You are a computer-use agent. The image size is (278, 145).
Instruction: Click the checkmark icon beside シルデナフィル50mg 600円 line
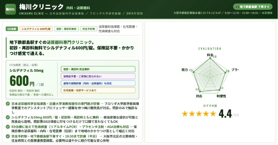click(x=8, y=117)
